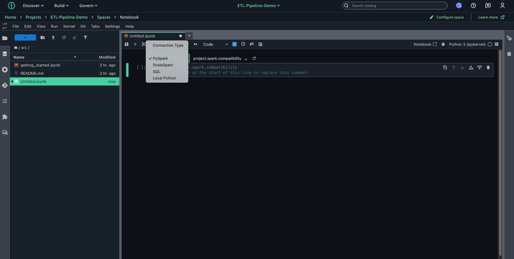Click the kernel status circle indicator
The height and width of the screenshot is (259, 514).
click(x=490, y=44)
